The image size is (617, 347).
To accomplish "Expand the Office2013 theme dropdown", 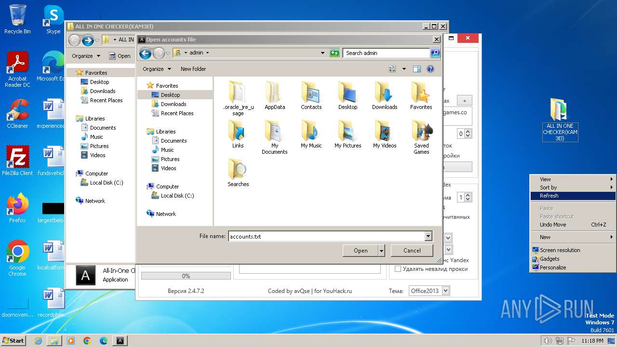I will (445, 291).
